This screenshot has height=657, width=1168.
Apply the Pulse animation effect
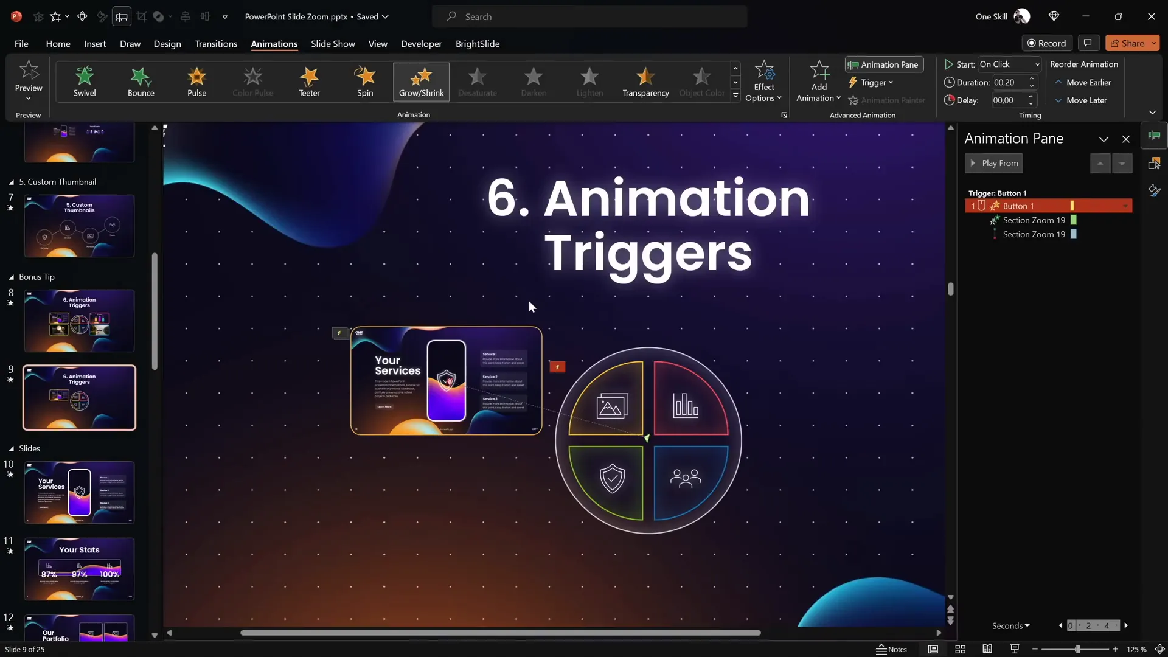coord(196,82)
